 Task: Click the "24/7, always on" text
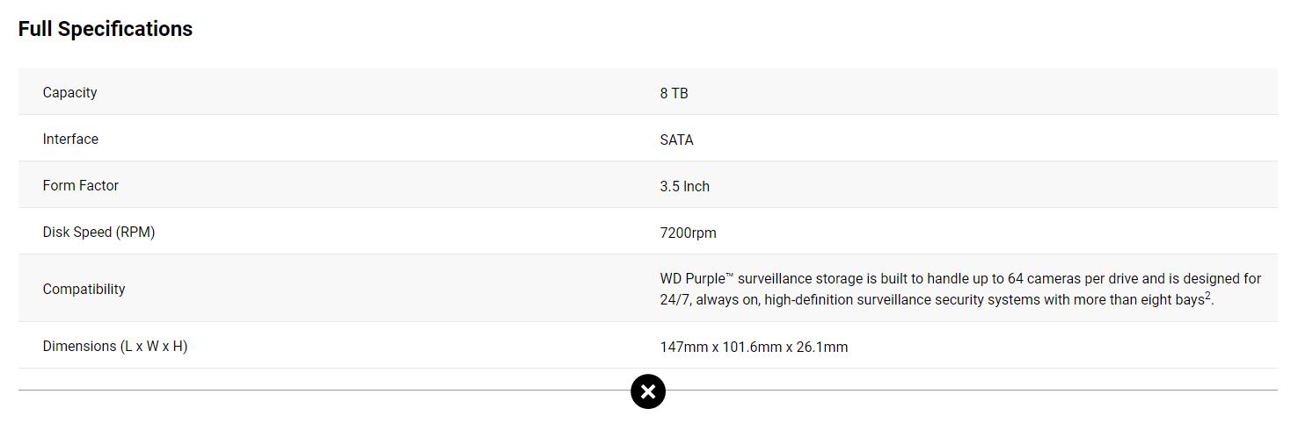tap(710, 299)
